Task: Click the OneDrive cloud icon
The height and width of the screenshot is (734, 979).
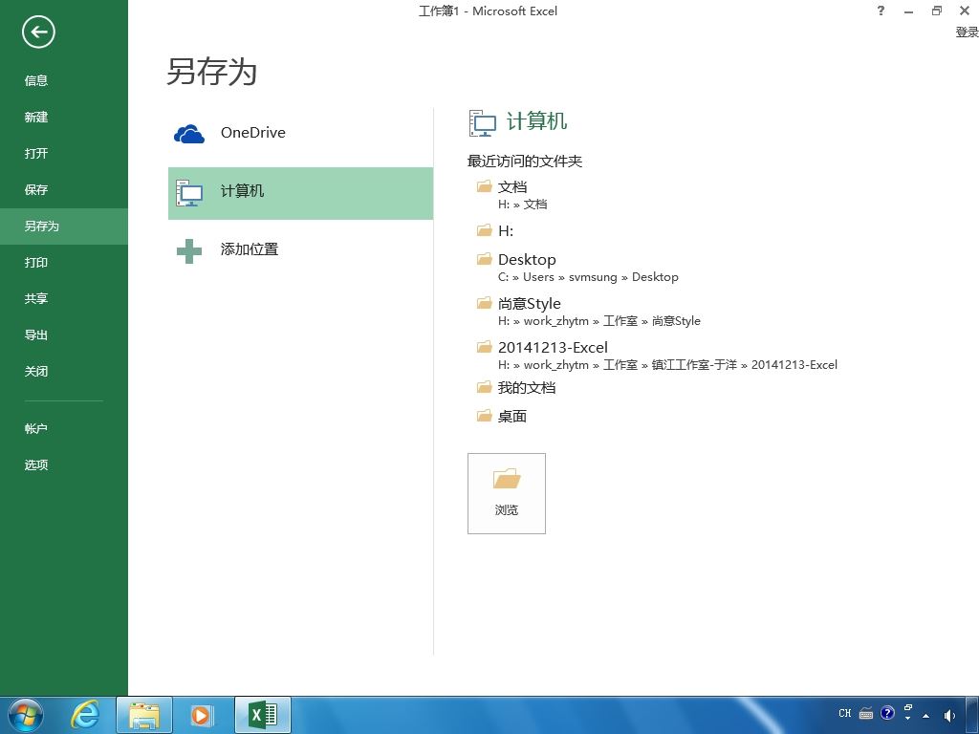Action: tap(189, 133)
